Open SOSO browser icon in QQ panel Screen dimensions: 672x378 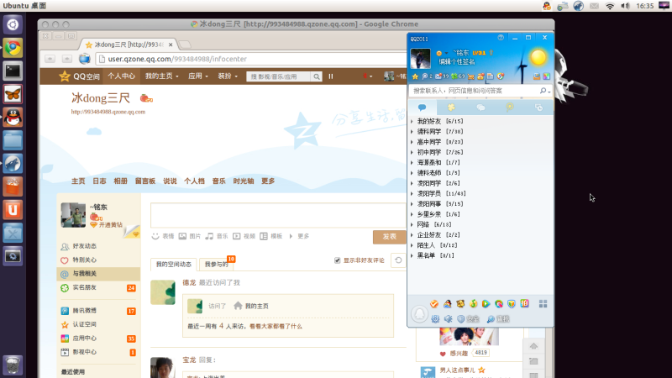pos(501,76)
